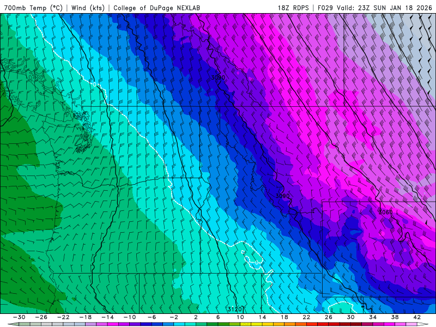Image resolution: width=436 pixels, height=327 pixels.
Task: Select the positive "26" colorbar tick label
Action: click(329, 317)
